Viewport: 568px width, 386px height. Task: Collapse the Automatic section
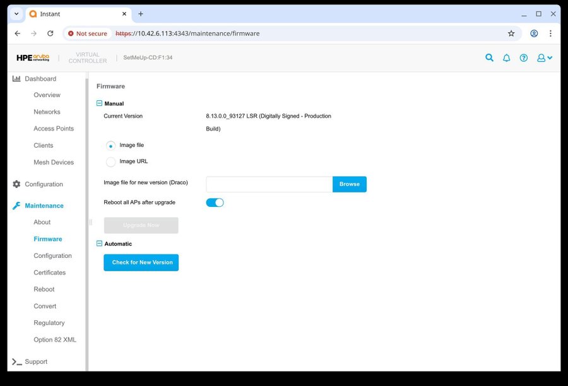pyautogui.click(x=99, y=243)
